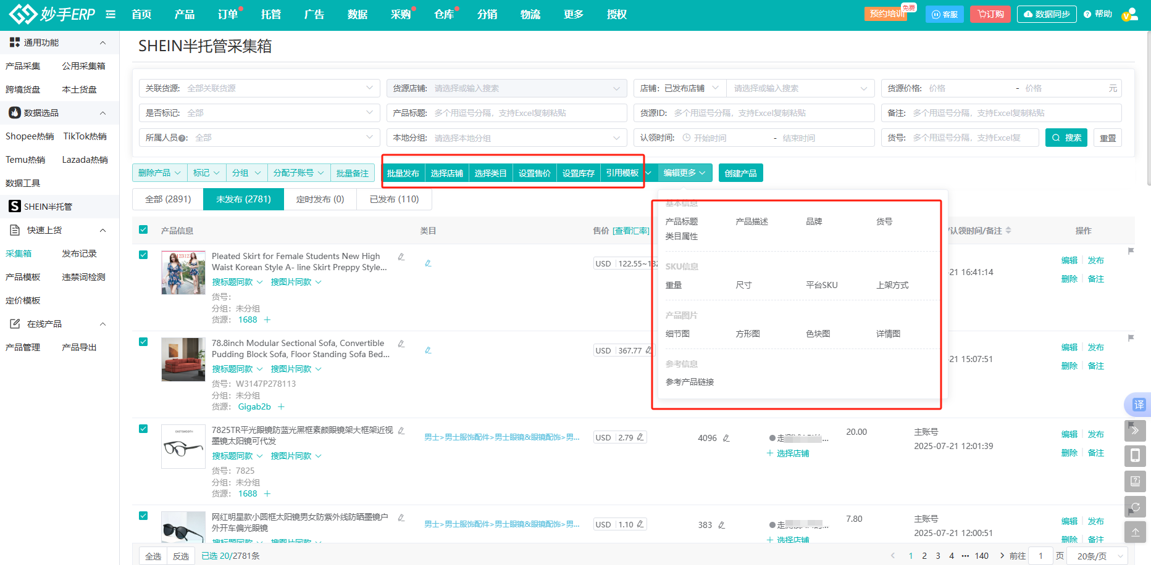Toggle the sidebar hamburger menu icon

111,14
